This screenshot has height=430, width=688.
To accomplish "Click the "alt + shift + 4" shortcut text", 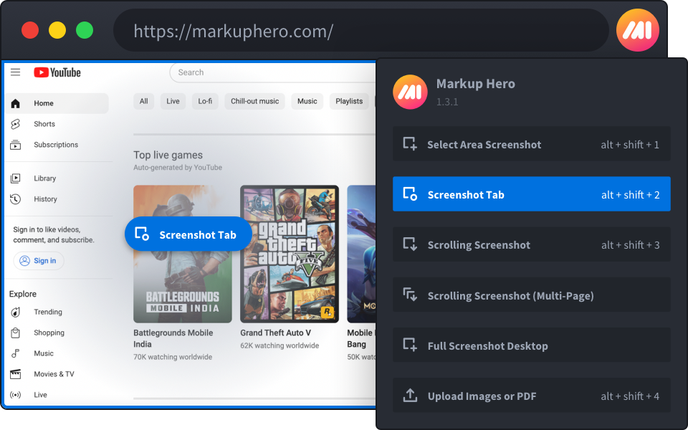I will (x=630, y=396).
